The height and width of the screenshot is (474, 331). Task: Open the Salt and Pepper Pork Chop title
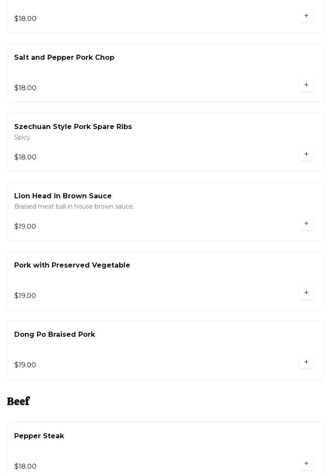[x=64, y=58]
